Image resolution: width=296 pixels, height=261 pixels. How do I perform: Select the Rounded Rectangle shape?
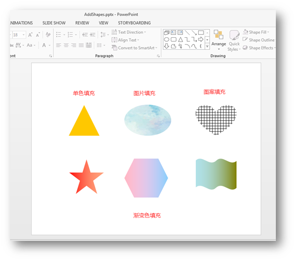174,39
